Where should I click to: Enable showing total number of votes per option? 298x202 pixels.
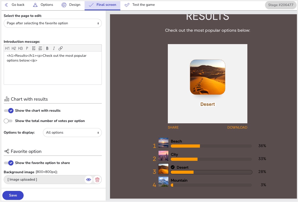click(8, 121)
